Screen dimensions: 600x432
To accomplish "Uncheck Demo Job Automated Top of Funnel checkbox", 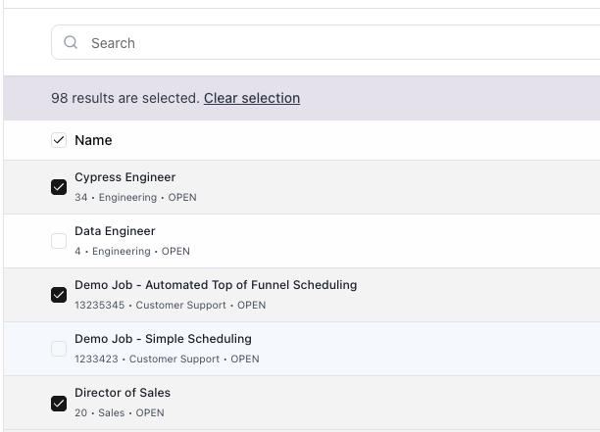I will click(59, 295).
